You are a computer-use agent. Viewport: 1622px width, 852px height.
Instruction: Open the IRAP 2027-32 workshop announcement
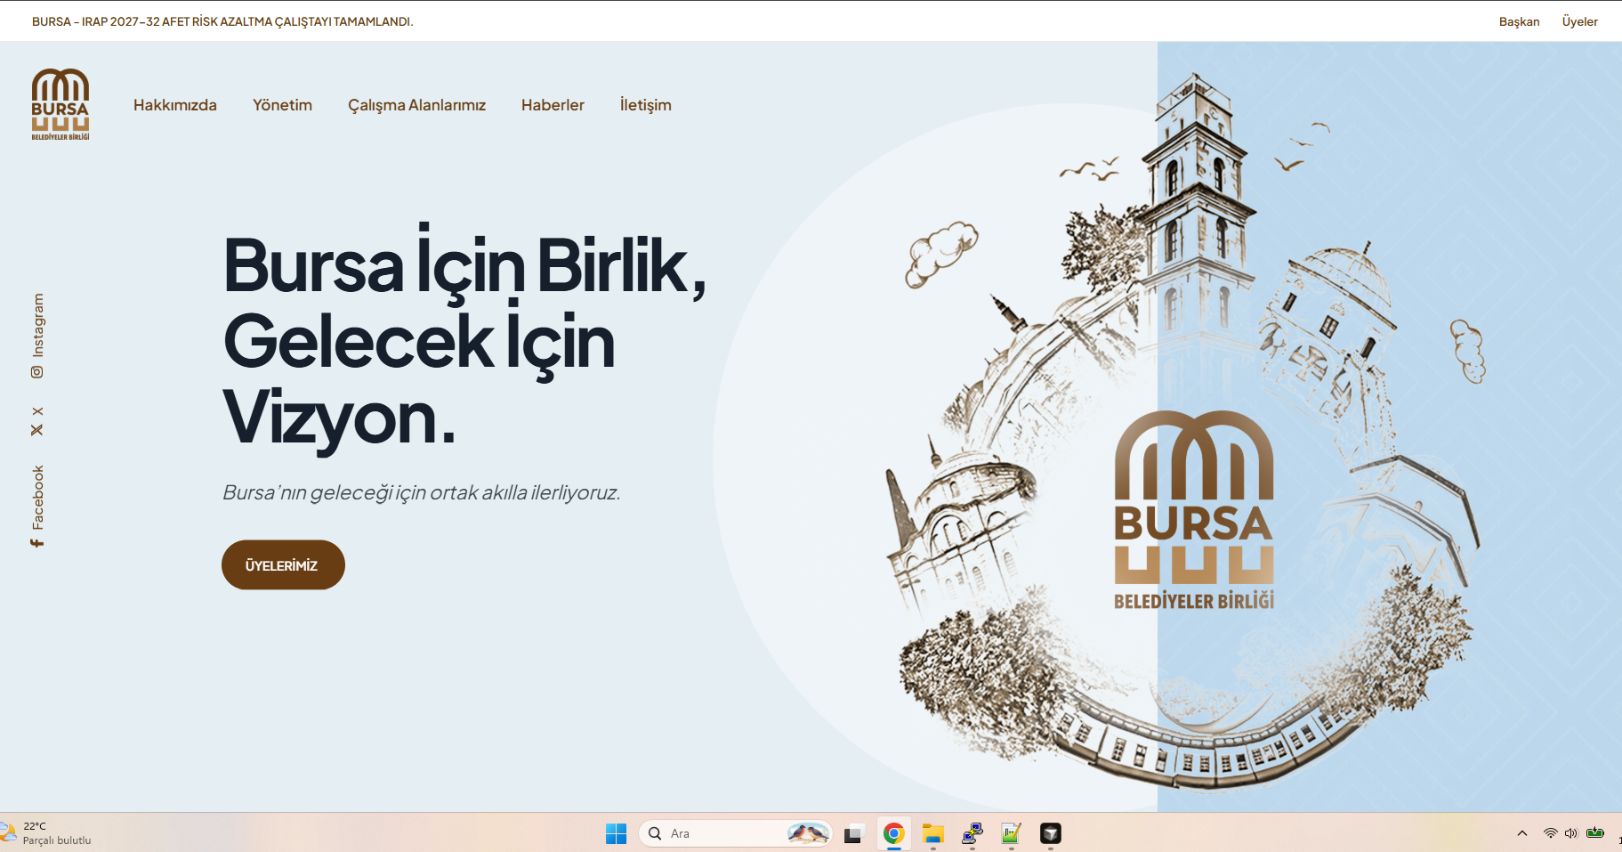[x=222, y=21]
